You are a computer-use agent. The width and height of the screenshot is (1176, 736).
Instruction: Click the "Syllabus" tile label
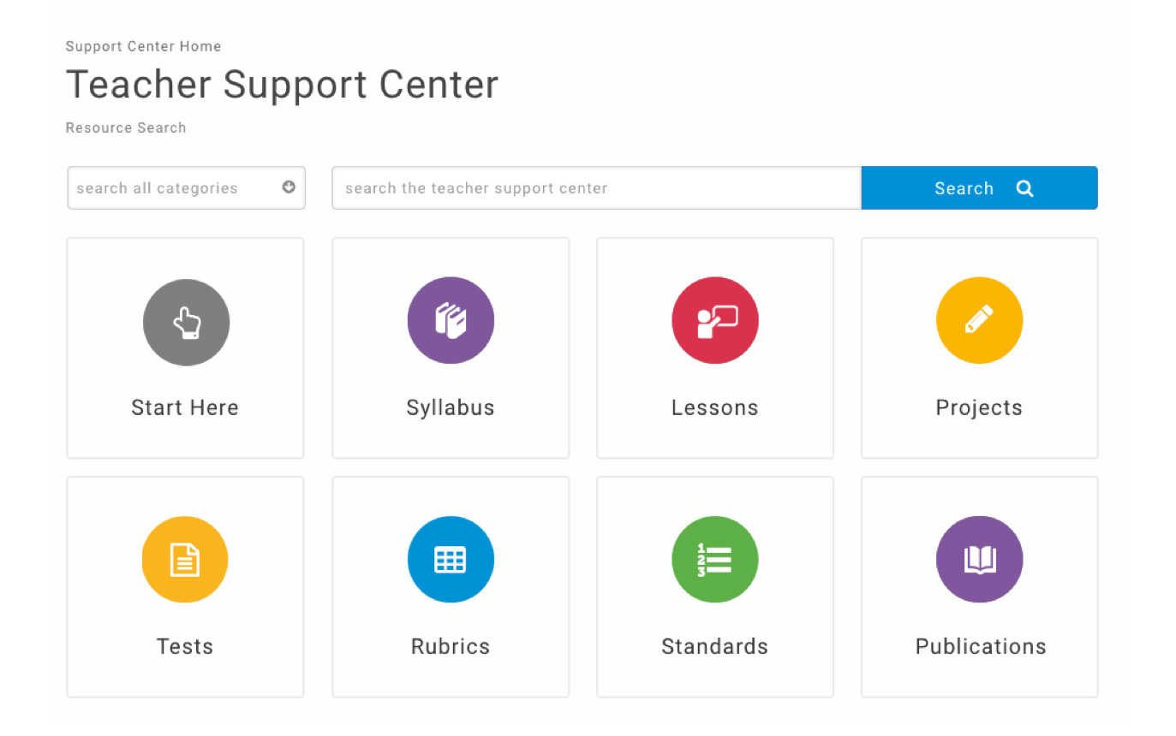(x=451, y=407)
